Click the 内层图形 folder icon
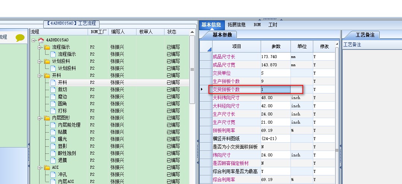 47,118
